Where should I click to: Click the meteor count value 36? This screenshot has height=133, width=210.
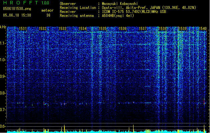pyautogui.click(x=48, y=15)
